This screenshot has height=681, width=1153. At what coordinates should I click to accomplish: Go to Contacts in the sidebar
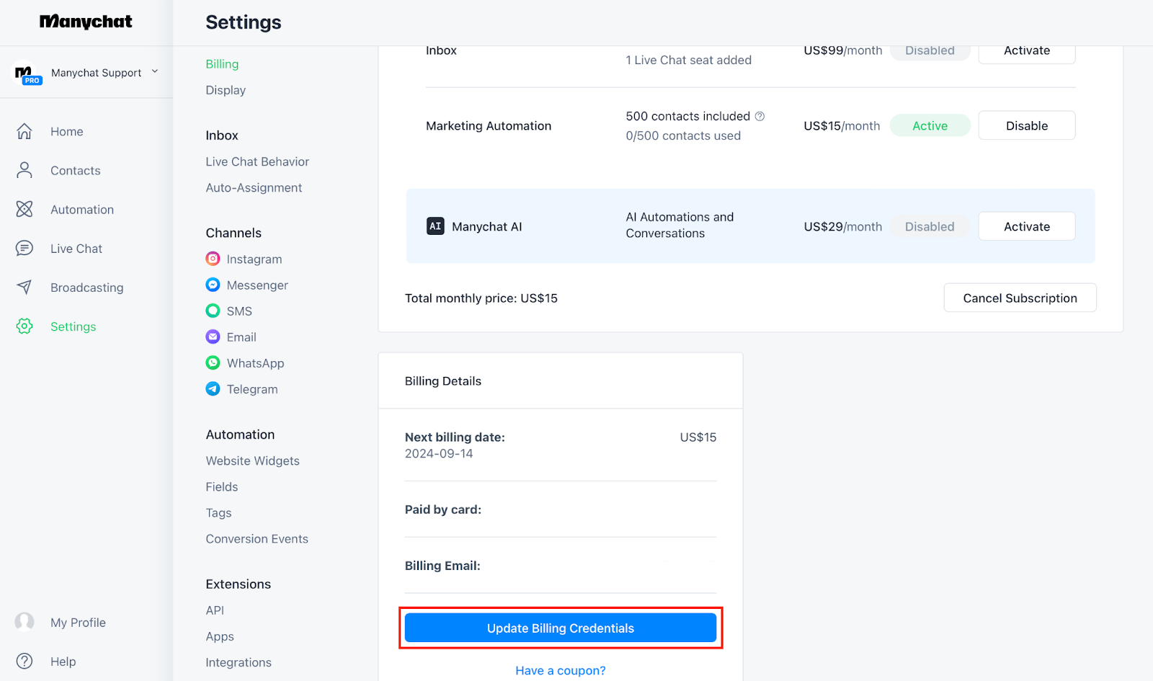(x=76, y=170)
